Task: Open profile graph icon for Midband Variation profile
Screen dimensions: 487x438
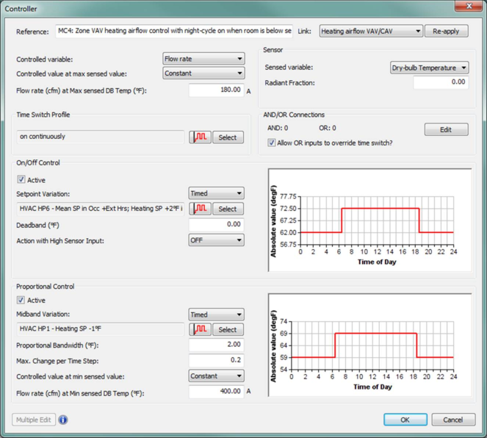Action: tap(201, 329)
